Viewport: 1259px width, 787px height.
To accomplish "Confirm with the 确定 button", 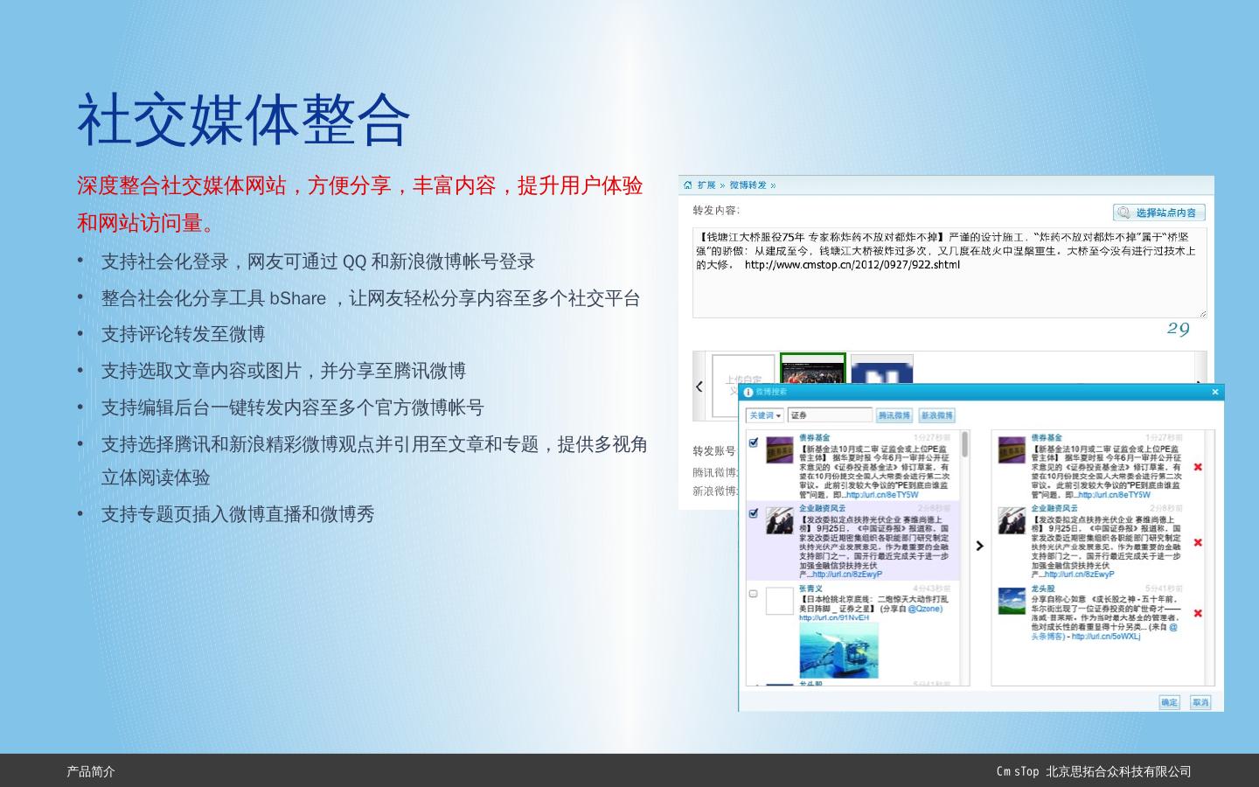I will (x=1169, y=702).
